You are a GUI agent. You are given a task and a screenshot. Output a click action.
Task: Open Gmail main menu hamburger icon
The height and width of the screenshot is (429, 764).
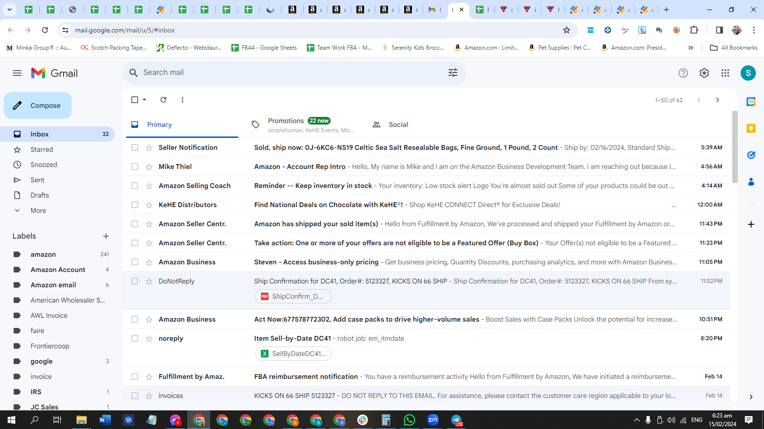17,73
